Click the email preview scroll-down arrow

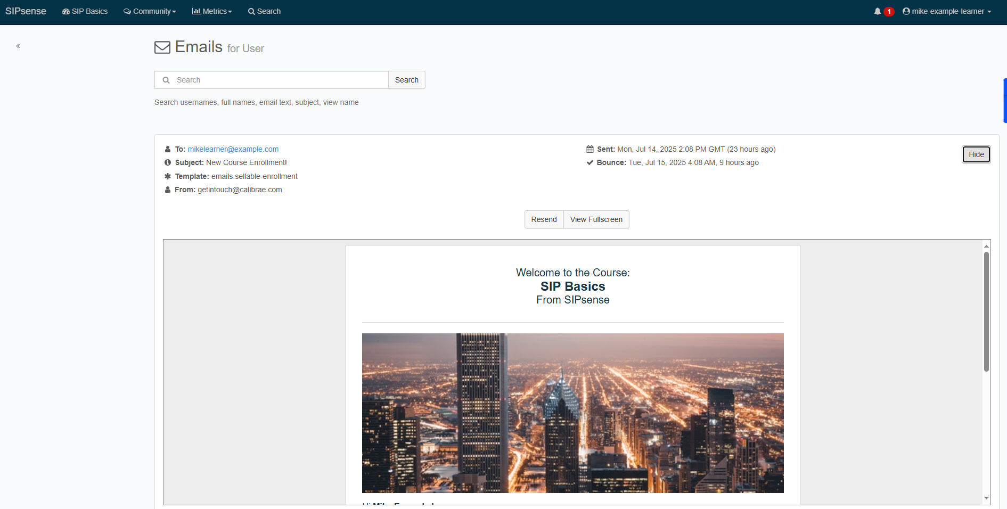point(986,498)
